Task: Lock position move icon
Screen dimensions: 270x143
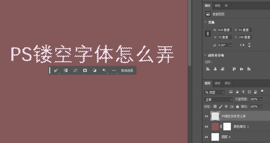Action: (x=226, y=106)
